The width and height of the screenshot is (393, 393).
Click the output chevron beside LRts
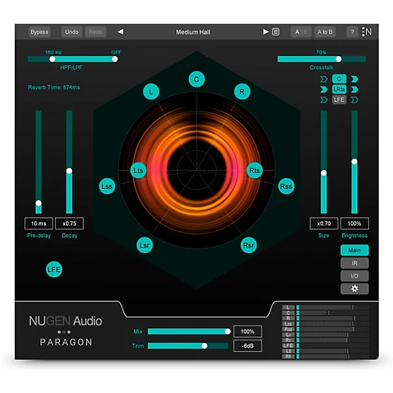pos(355,89)
